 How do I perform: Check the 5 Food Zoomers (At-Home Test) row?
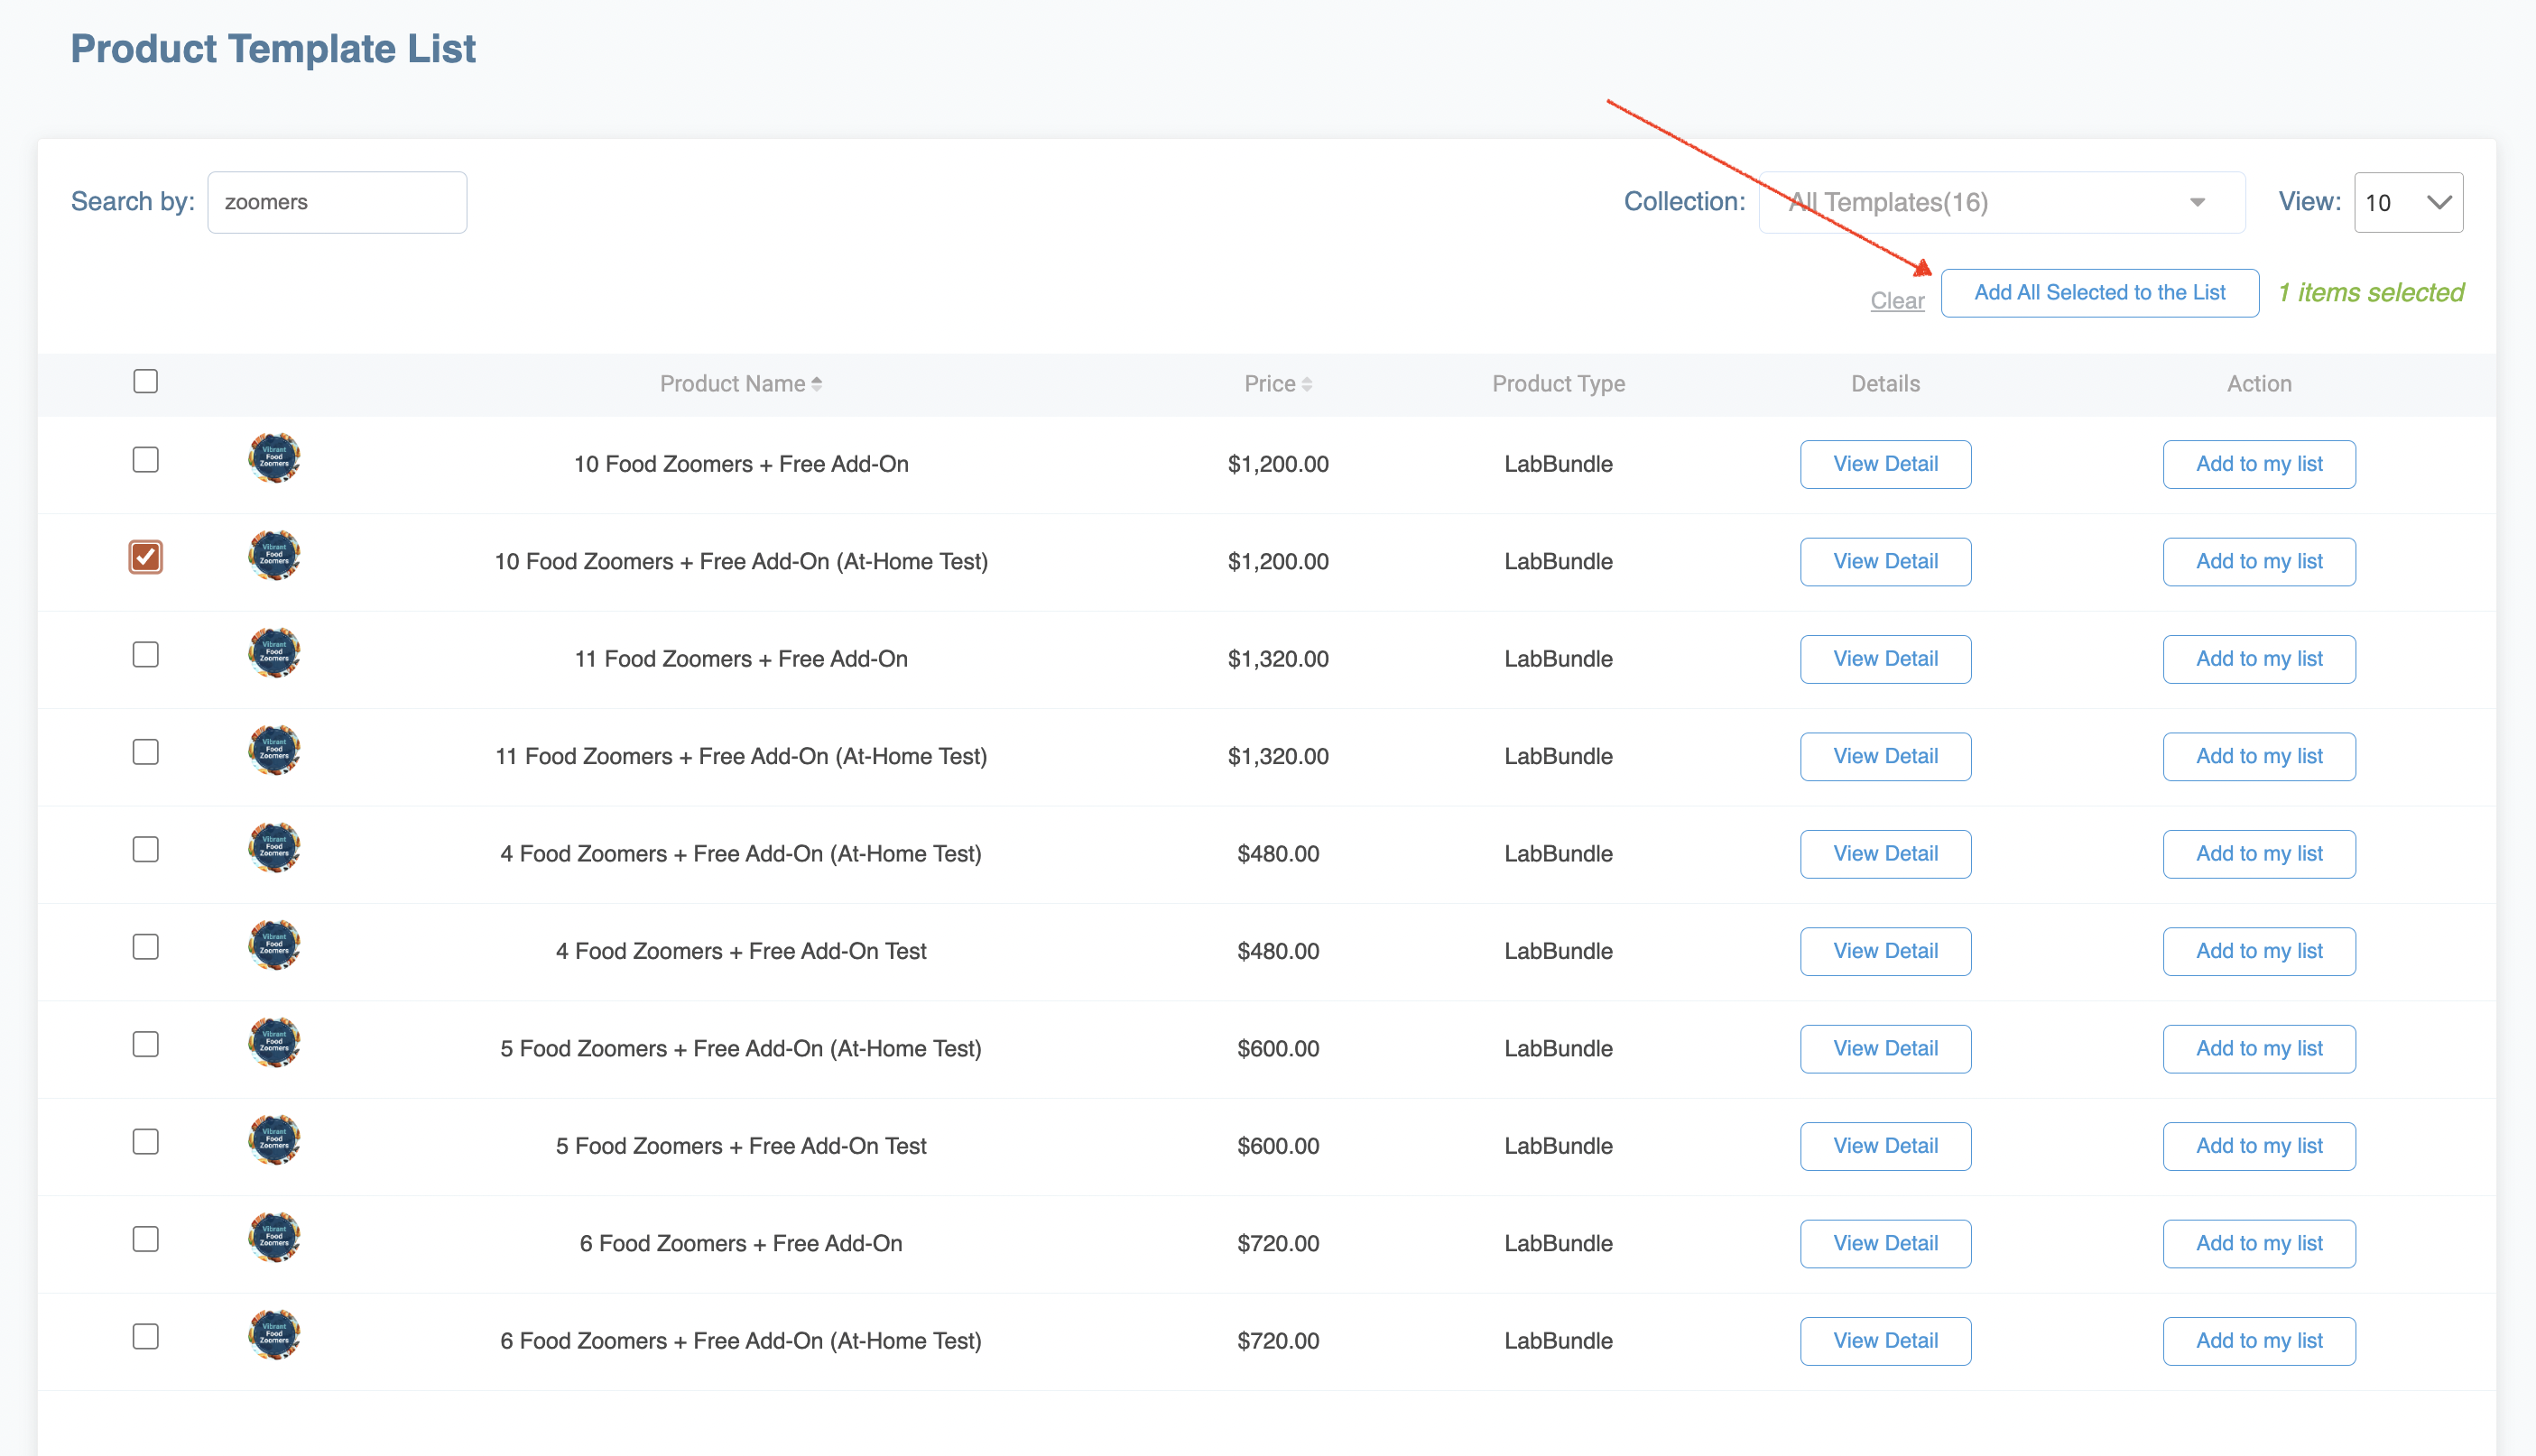click(x=146, y=1044)
